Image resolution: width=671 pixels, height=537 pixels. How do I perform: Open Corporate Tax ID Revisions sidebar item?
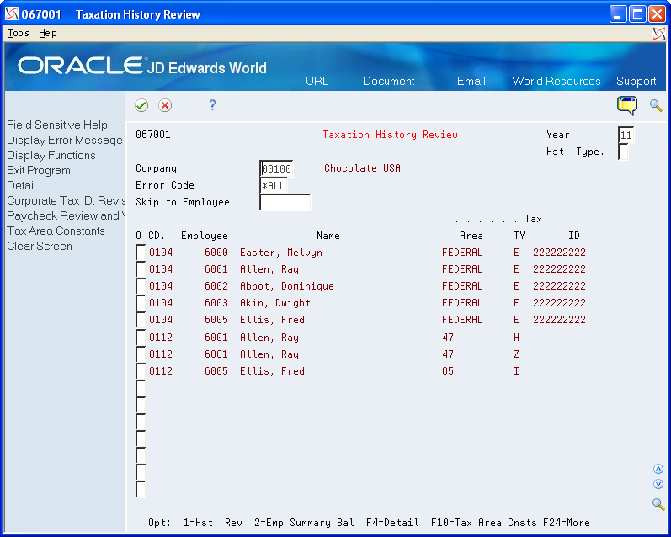[x=66, y=200]
